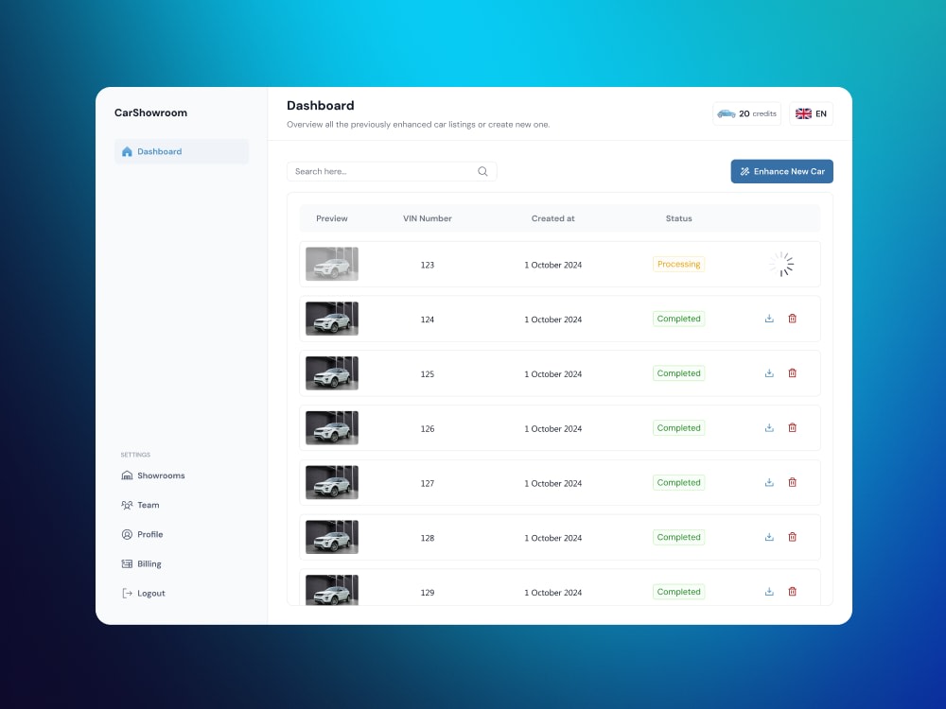
Task: Delete the VIN 129 listing
Action: pos(792,592)
